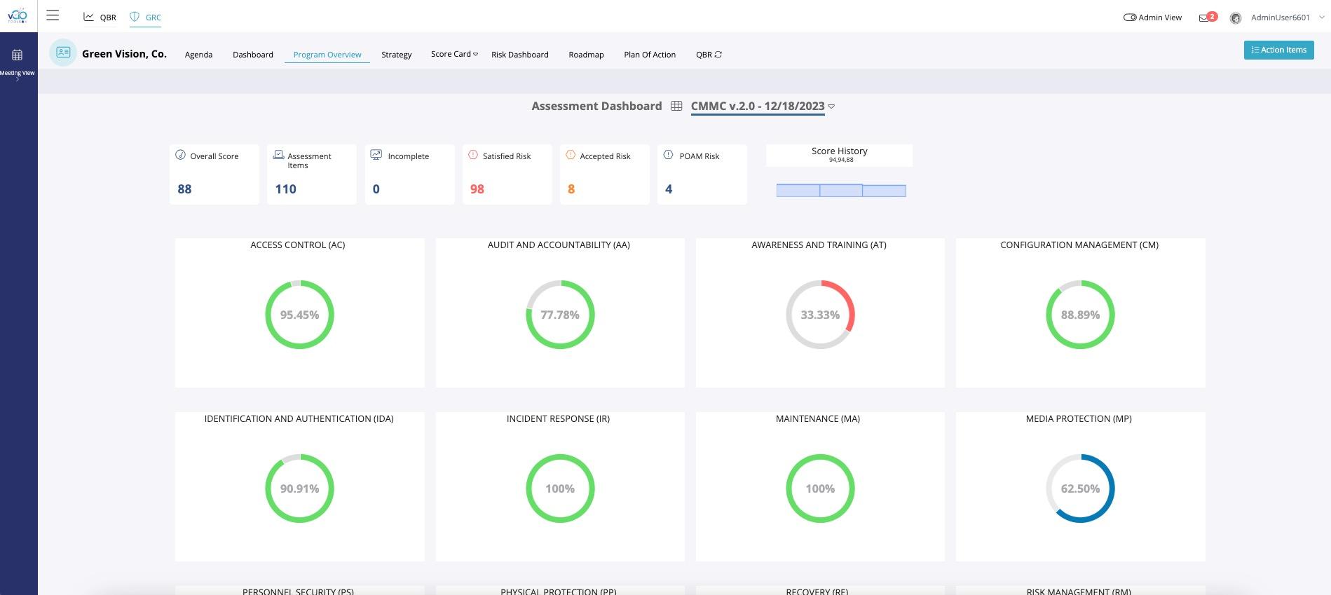
Task: Click the Score History label
Action: click(840, 151)
